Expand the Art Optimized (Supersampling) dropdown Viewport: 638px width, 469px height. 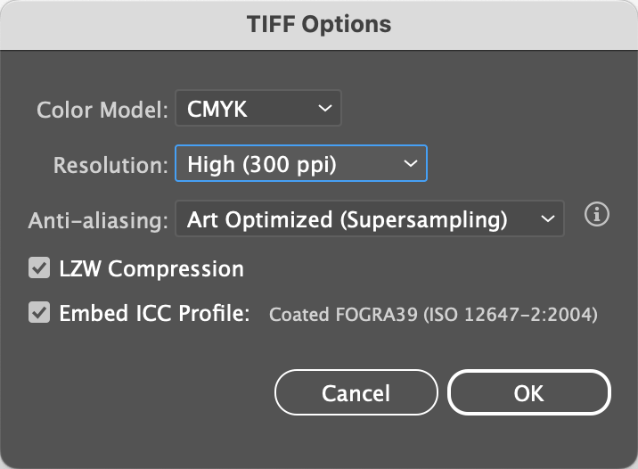click(x=370, y=218)
